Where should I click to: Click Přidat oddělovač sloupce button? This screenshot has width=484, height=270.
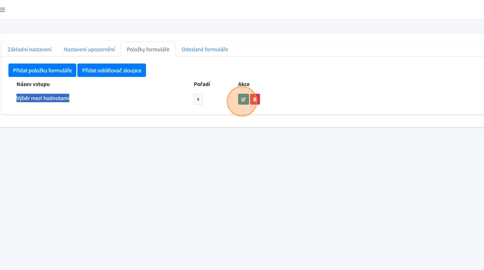click(111, 70)
